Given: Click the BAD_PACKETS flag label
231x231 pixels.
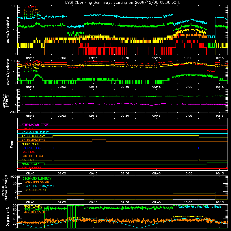Looking at the screenshot, I should pyautogui.click(x=31, y=167).
